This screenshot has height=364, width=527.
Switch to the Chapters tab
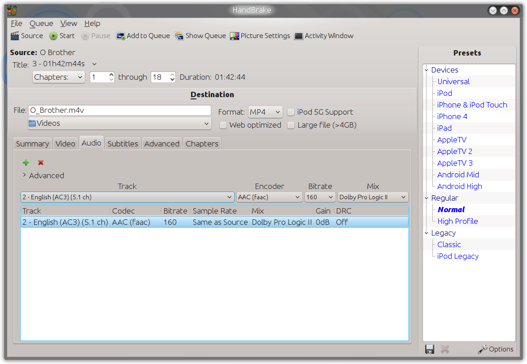click(x=202, y=144)
